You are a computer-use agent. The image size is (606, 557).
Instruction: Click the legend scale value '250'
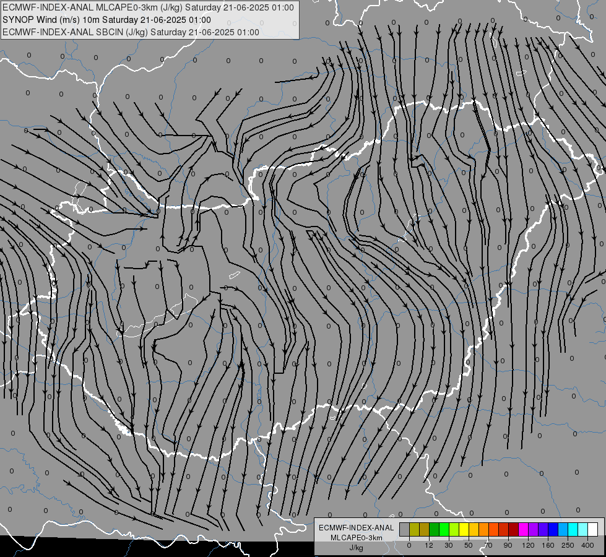568,545
